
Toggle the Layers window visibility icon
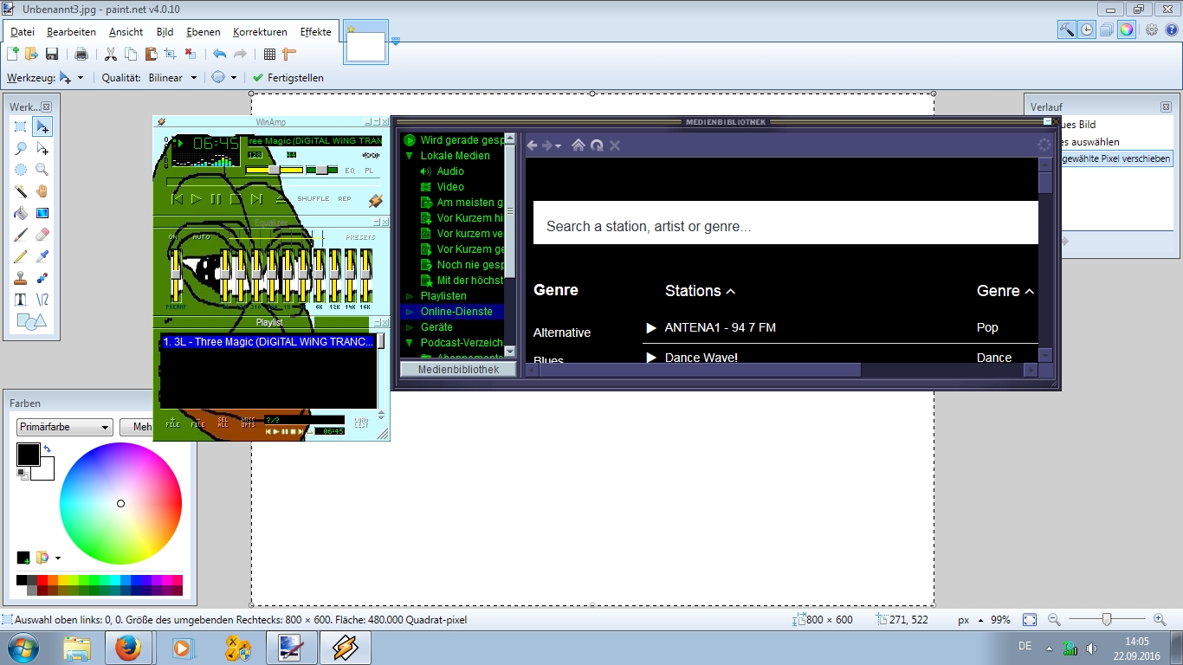point(1107,29)
